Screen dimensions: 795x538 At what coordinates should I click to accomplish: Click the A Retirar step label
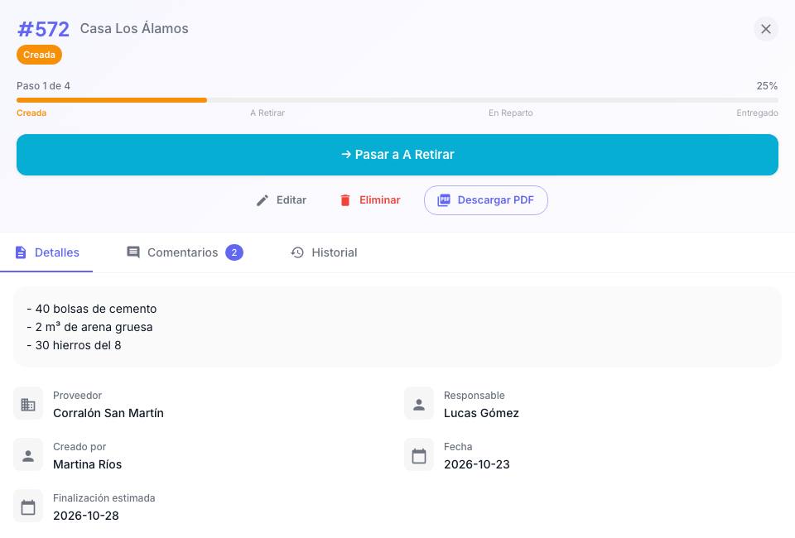click(267, 113)
